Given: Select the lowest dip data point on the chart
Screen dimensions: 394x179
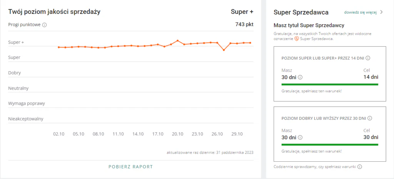Looking at the screenshot, I should (224, 50).
